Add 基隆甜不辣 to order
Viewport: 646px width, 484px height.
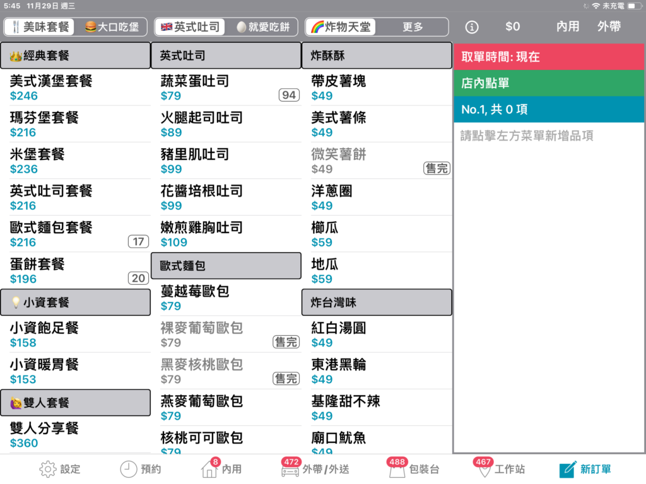click(377, 408)
